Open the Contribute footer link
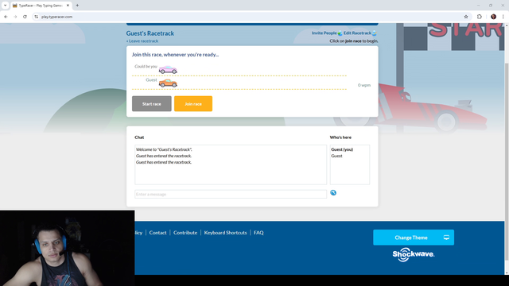Viewport: 509px width, 286px height. coord(185,233)
